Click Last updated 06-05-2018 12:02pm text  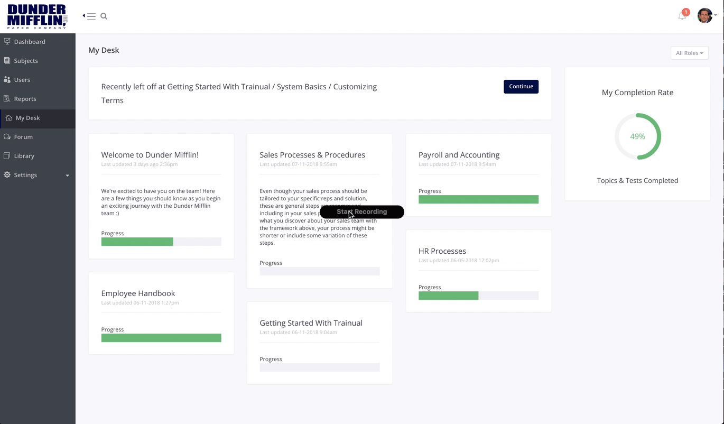pos(459,261)
